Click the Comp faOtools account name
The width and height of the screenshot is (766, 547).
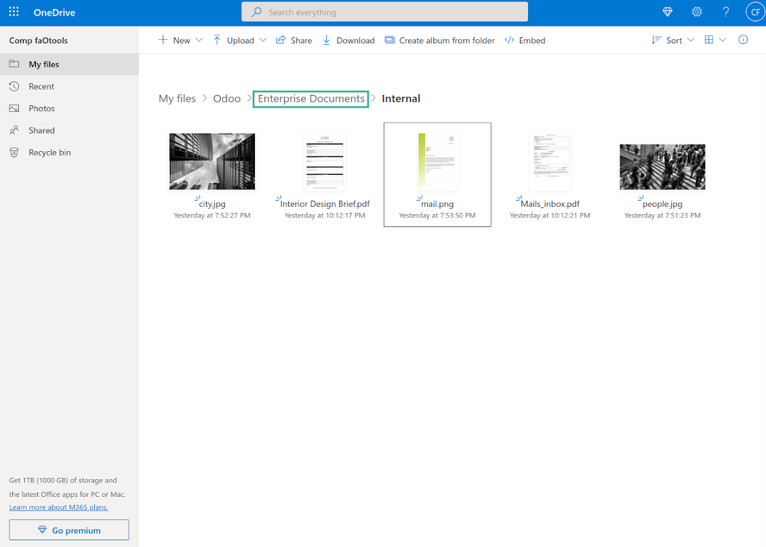(38, 41)
